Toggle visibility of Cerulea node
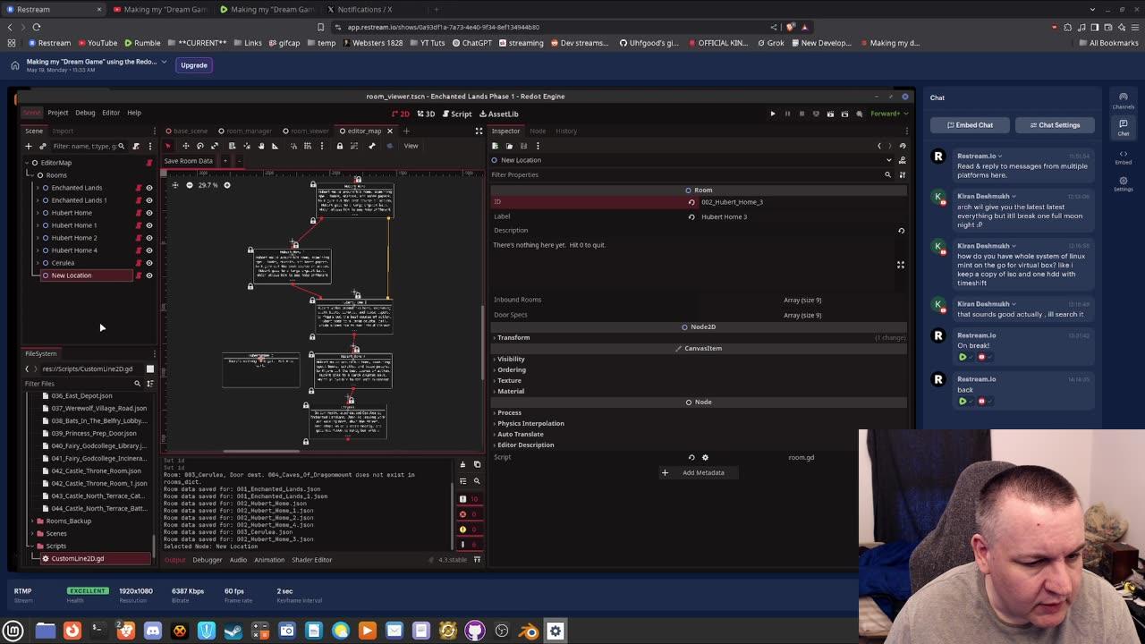 (x=149, y=263)
